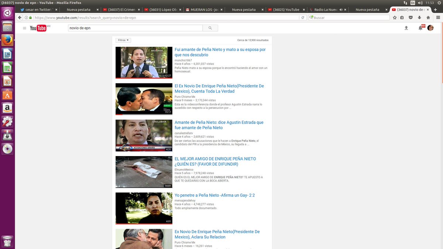The width and height of the screenshot is (443, 249).
Task: Open the Files manager in the launcher
Action: click(7, 27)
